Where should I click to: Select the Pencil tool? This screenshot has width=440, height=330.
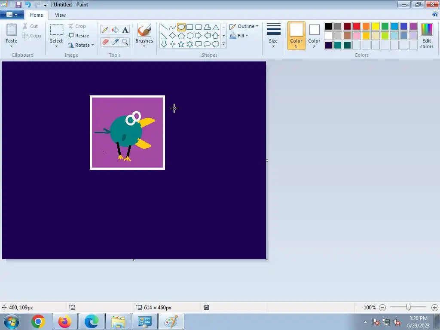[105, 30]
